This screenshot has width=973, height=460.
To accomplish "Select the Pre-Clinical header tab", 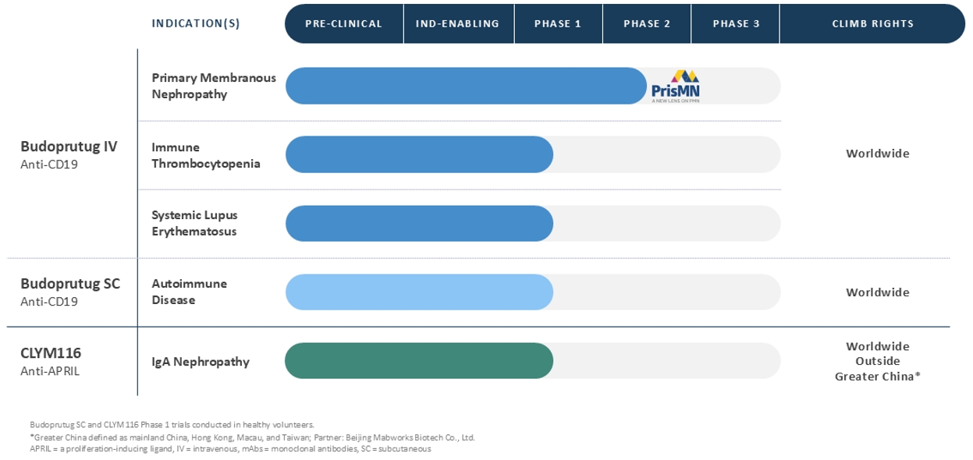I will [344, 23].
